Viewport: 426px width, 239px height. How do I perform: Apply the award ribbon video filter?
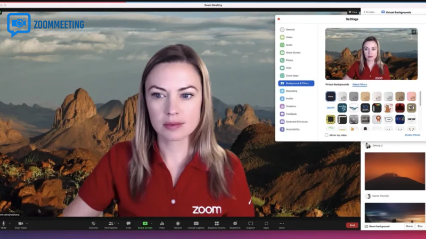(x=377, y=119)
